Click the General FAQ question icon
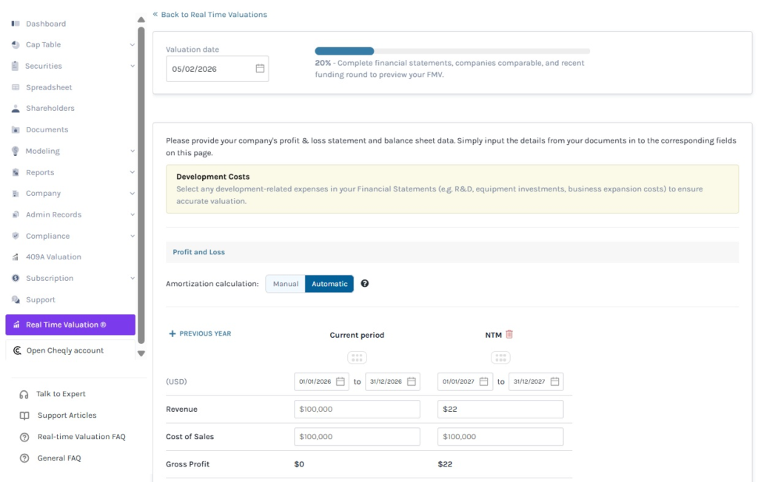The image size is (758, 482). 24,458
